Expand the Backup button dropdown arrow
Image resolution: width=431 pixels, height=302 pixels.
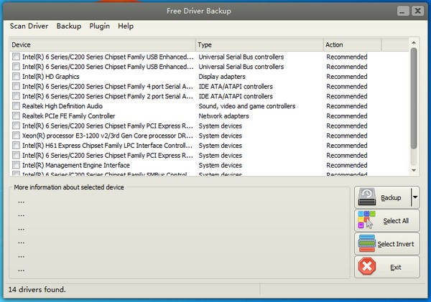point(414,197)
